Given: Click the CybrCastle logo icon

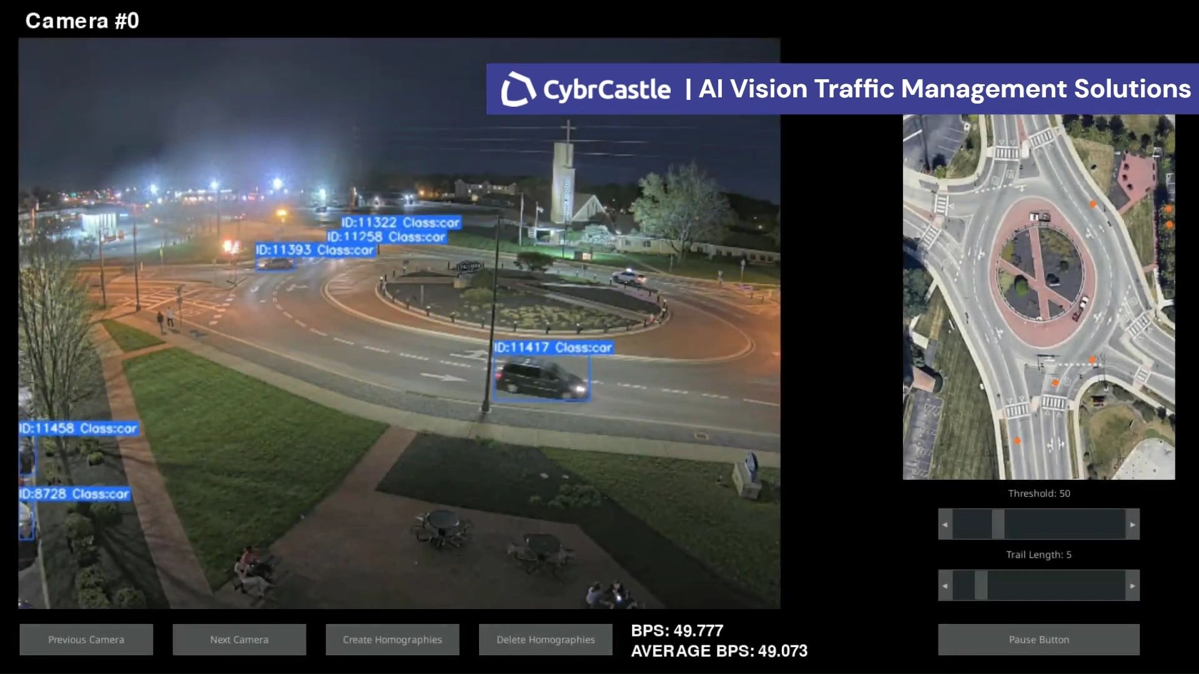Looking at the screenshot, I should pyautogui.click(x=518, y=89).
